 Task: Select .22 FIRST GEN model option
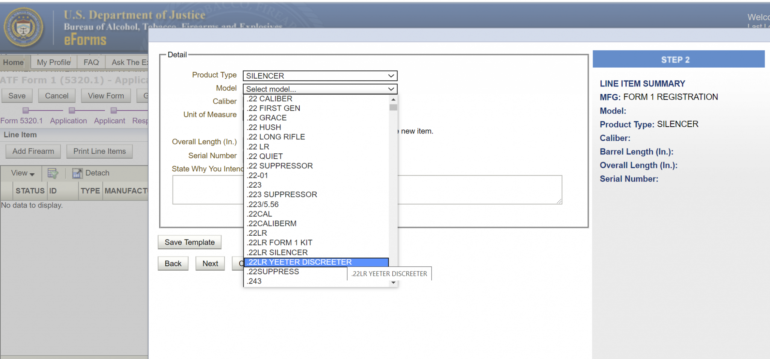coord(316,108)
